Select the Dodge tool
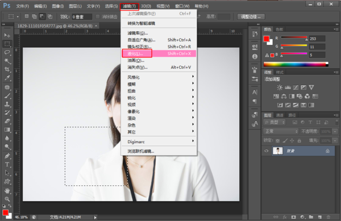The image size is (341, 221). tap(7, 147)
